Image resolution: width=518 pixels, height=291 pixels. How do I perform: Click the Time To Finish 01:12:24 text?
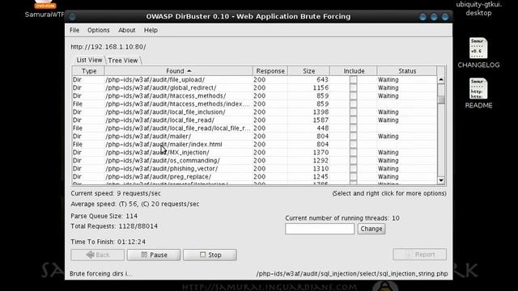coord(108,242)
